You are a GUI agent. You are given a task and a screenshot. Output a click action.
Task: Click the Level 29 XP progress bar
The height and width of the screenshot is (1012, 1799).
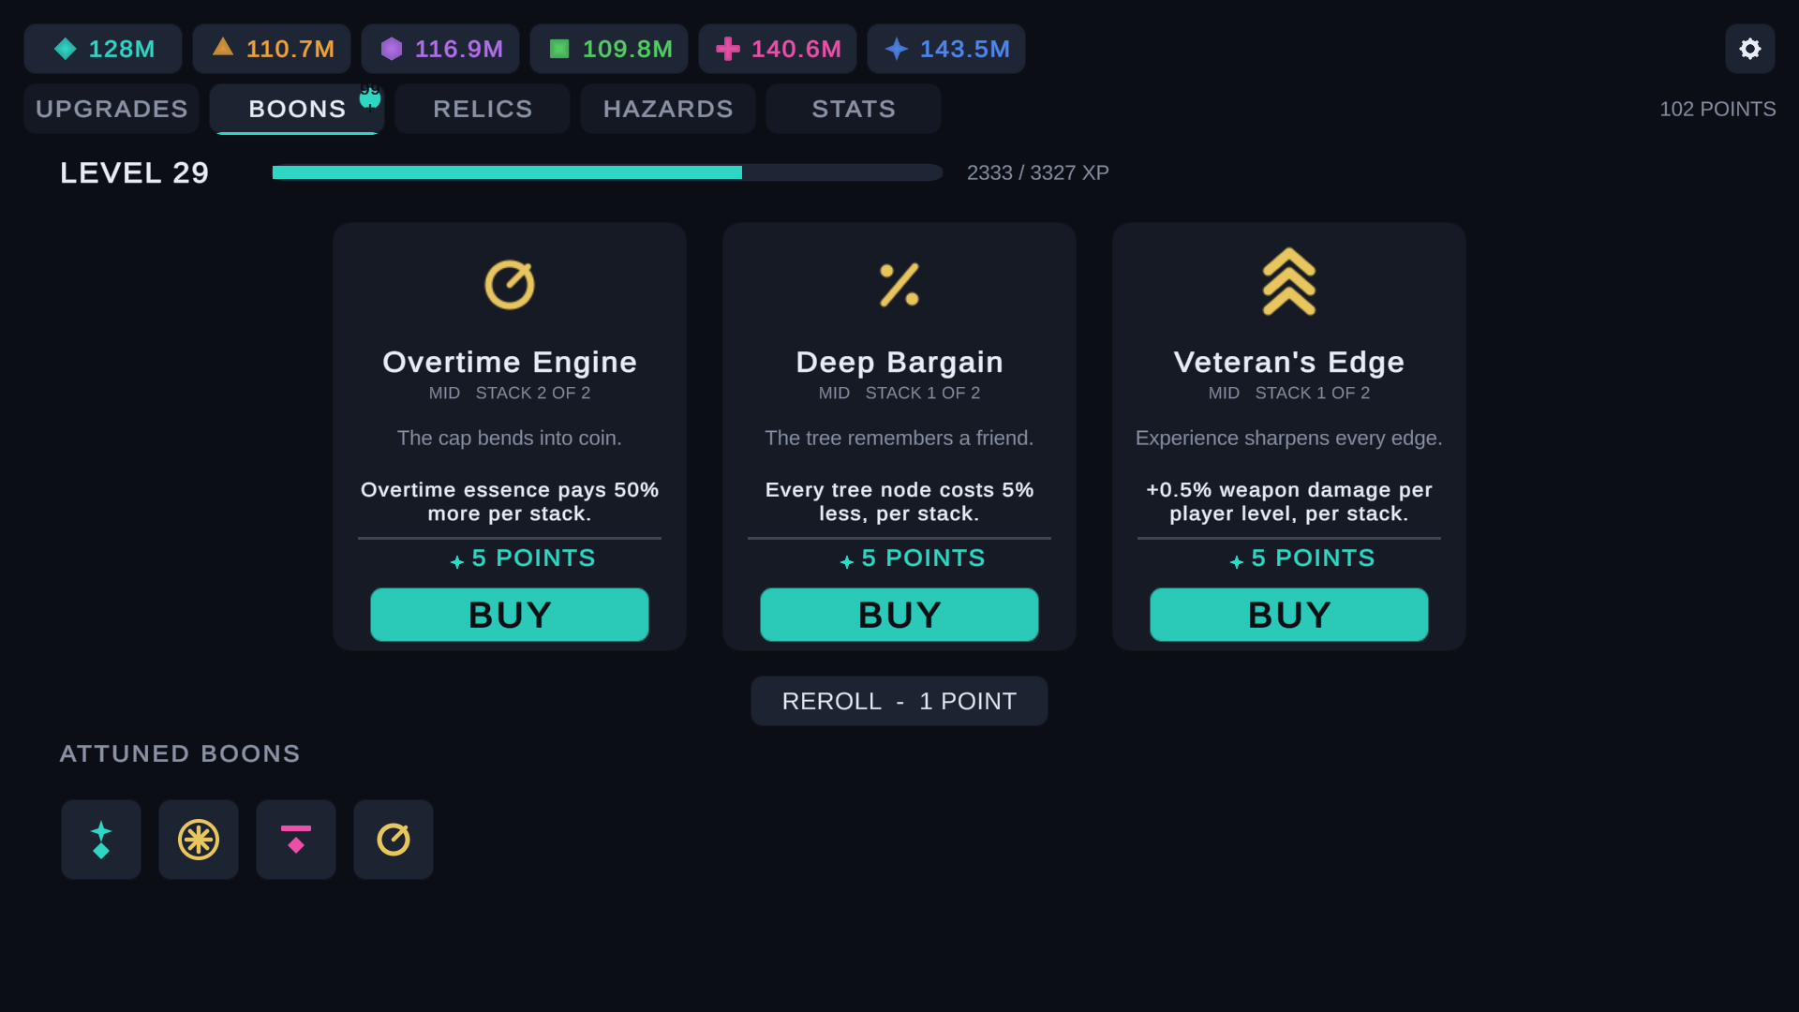[607, 172]
